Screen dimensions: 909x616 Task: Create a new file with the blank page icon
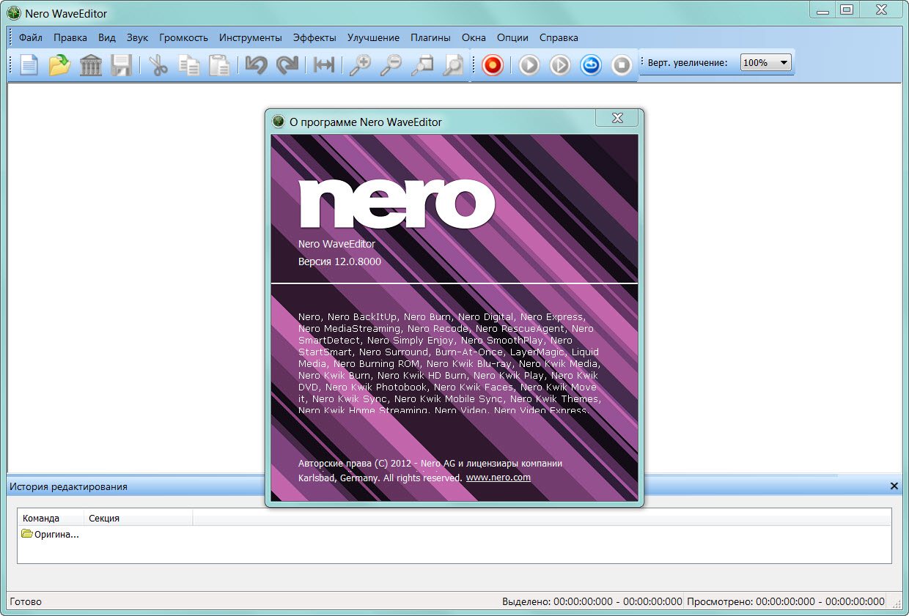[x=29, y=65]
